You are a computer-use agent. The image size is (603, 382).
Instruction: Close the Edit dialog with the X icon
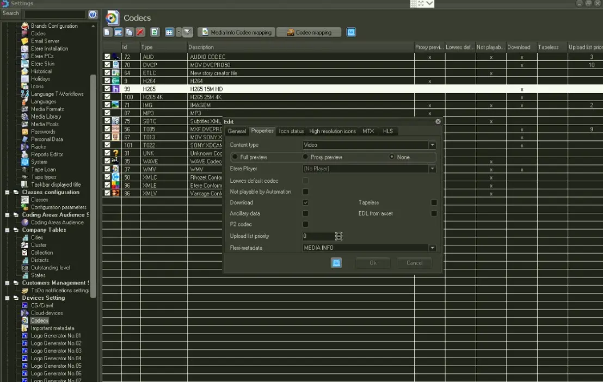[x=438, y=122]
